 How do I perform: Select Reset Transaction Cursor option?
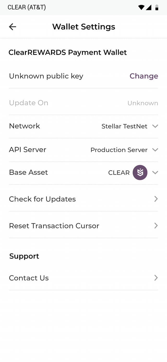[54, 226]
